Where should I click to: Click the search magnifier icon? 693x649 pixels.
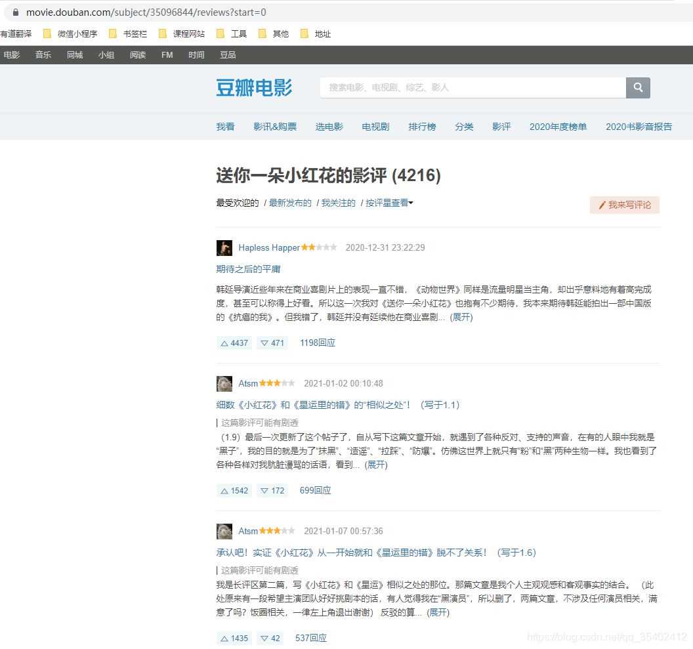[x=637, y=87]
